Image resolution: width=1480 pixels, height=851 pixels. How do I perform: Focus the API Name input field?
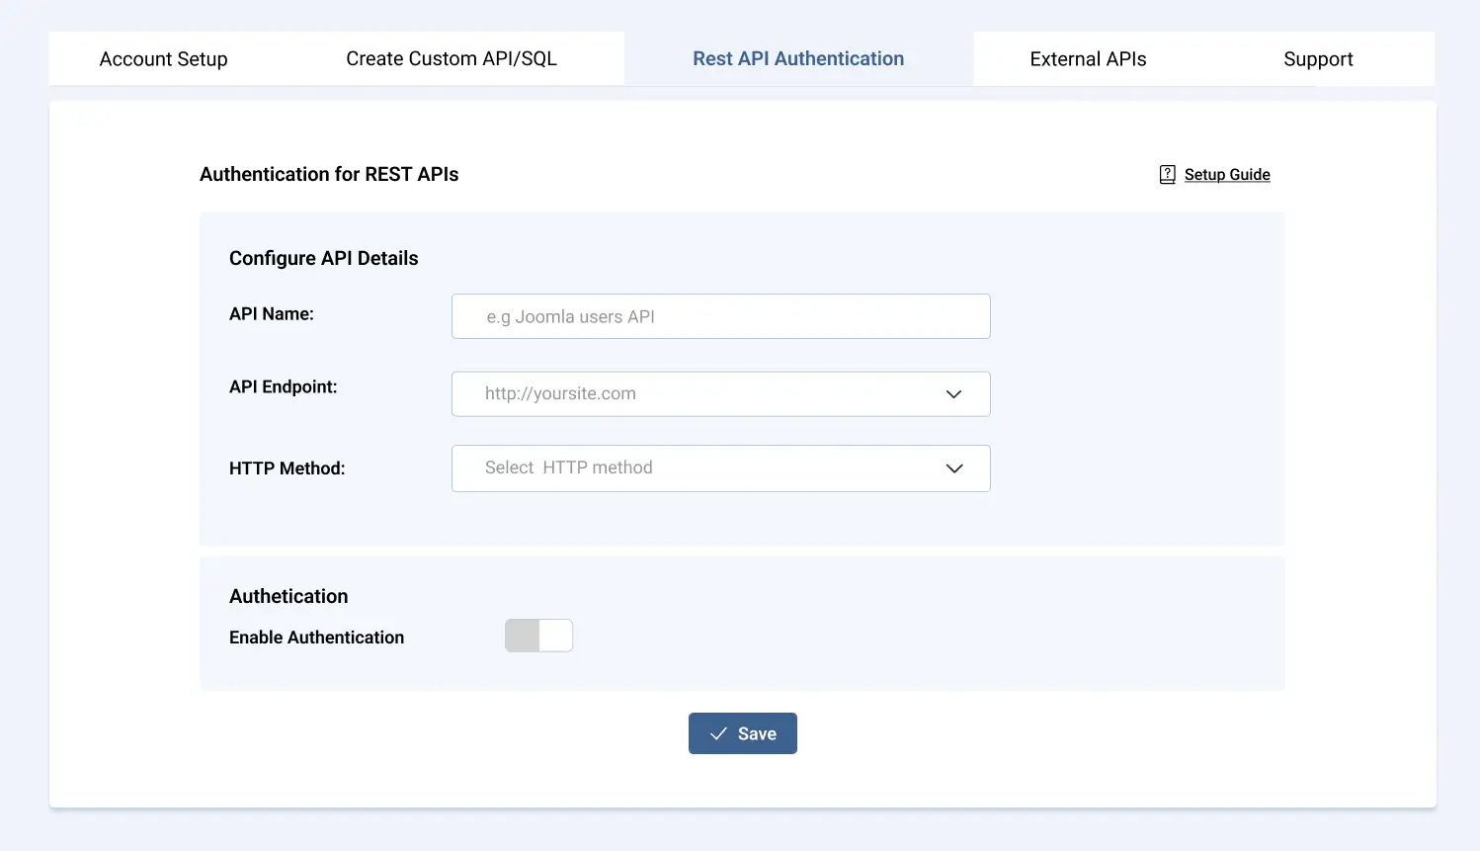pos(720,316)
